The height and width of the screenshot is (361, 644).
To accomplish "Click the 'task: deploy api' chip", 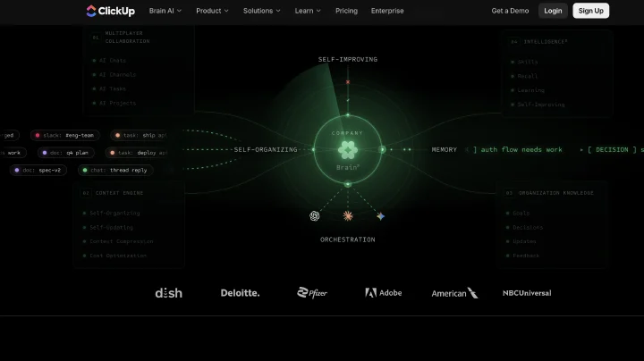I will click(138, 153).
